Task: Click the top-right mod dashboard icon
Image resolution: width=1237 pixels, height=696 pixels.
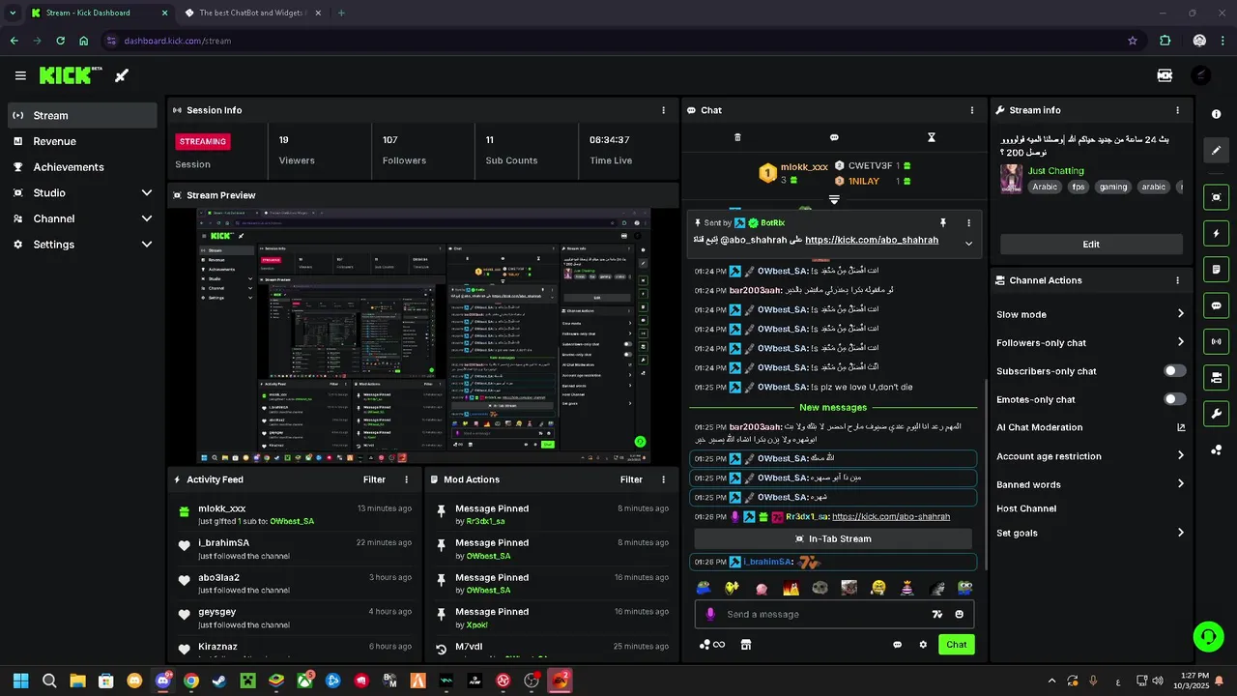Action: click(1165, 75)
